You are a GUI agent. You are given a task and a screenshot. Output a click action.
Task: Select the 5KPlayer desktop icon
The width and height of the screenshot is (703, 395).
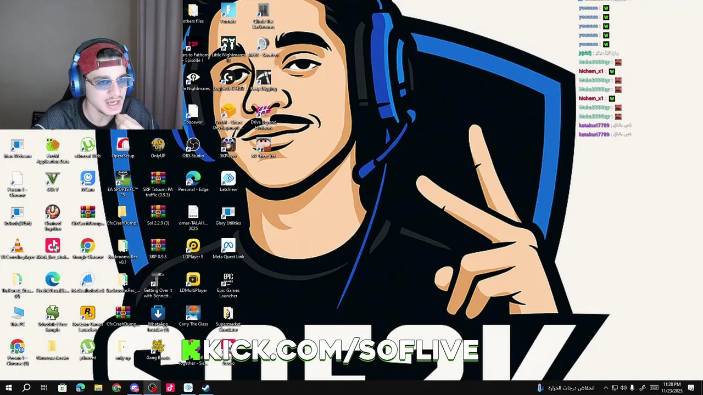point(228,149)
